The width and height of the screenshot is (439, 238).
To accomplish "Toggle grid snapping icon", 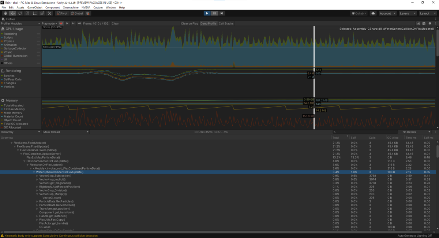I will [x=88, y=13].
